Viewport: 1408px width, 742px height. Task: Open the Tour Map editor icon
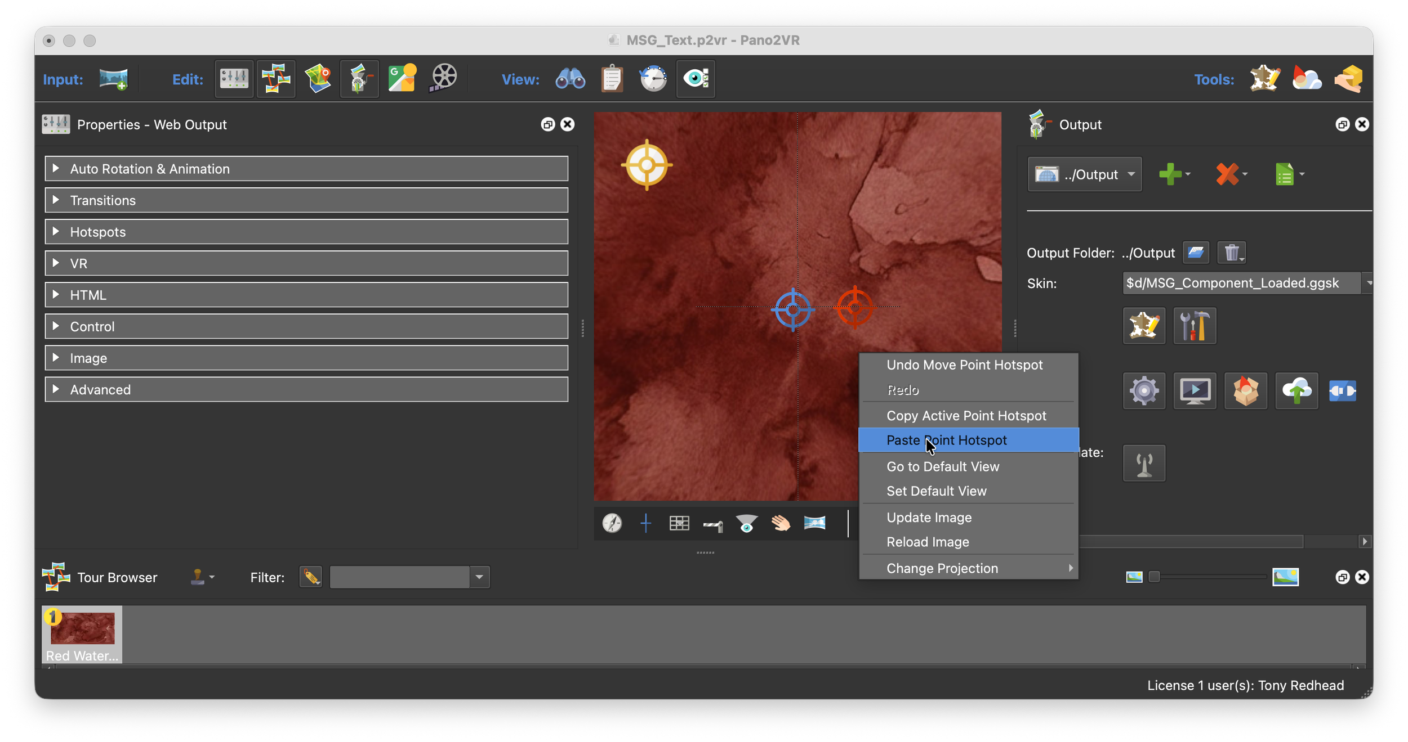(318, 79)
